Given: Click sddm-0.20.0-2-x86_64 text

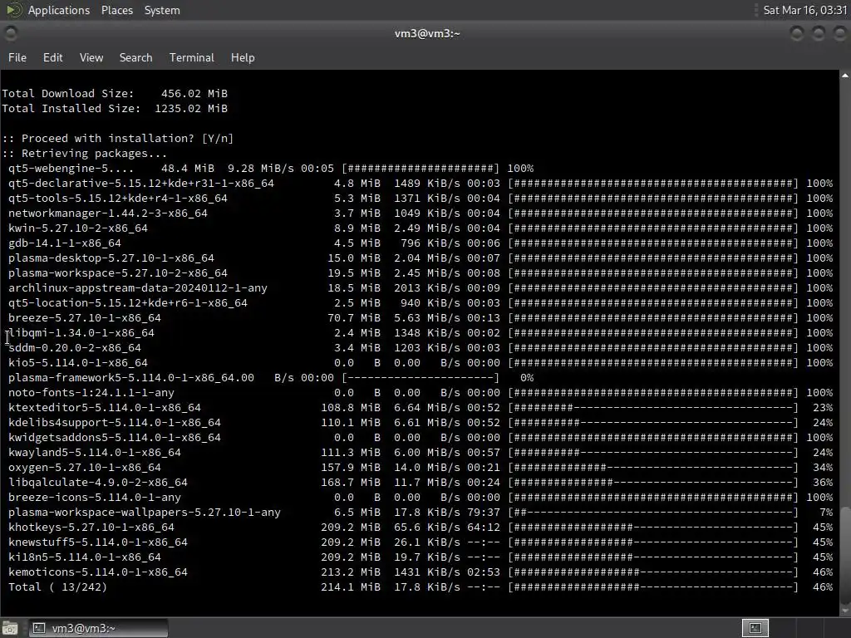Looking at the screenshot, I should tap(74, 348).
